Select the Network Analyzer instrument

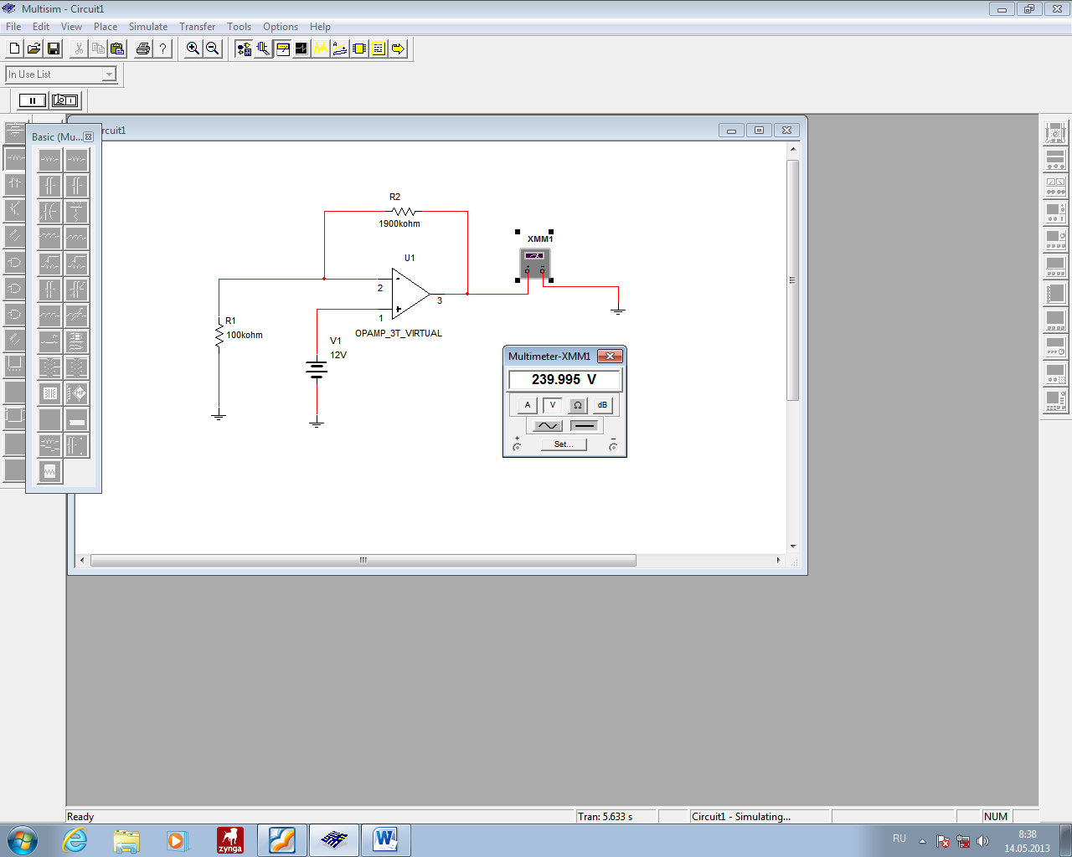coord(1055,401)
